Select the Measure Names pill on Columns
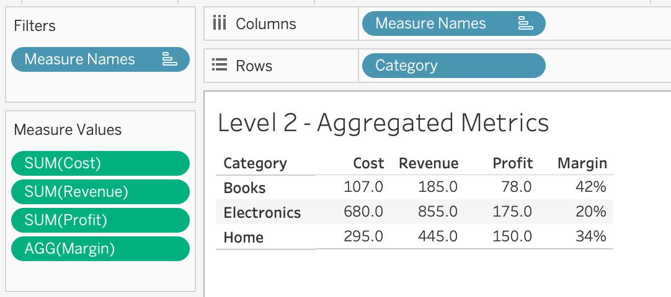Image resolution: width=671 pixels, height=297 pixels. pyautogui.click(x=431, y=24)
